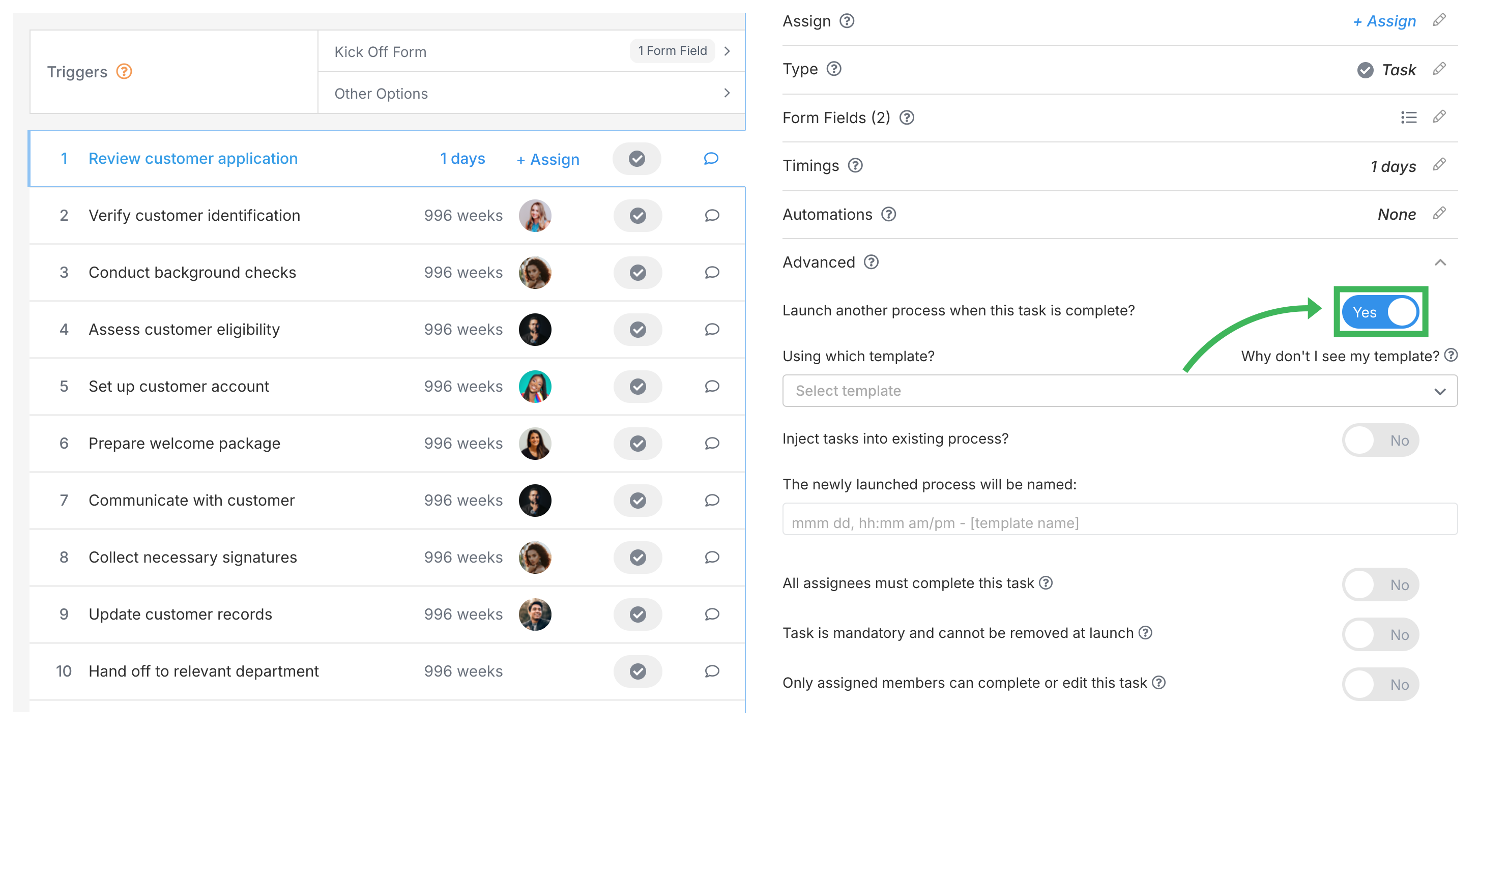Enable injecting tasks into existing process
This screenshot has width=1508, height=878.
(1380, 440)
